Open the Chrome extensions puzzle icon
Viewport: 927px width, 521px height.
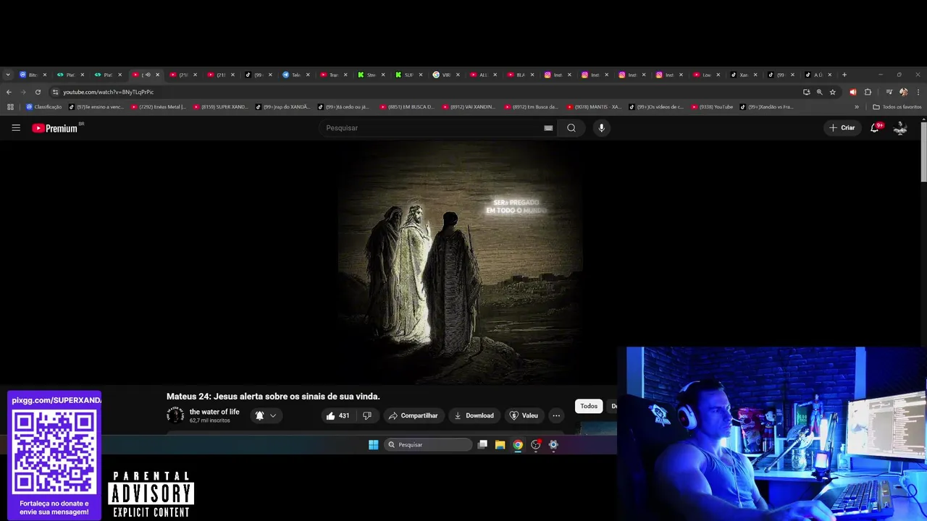[x=868, y=92]
